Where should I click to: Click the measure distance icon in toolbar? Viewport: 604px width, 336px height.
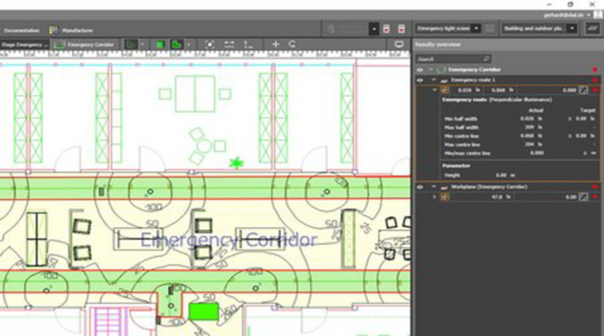coord(230,44)
